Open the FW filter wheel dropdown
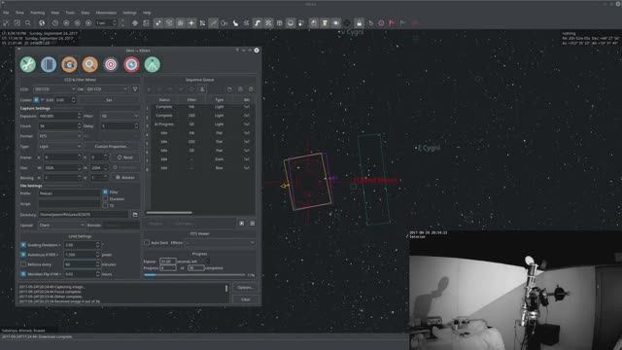The image size is (622, 350). tap(107, 89)
